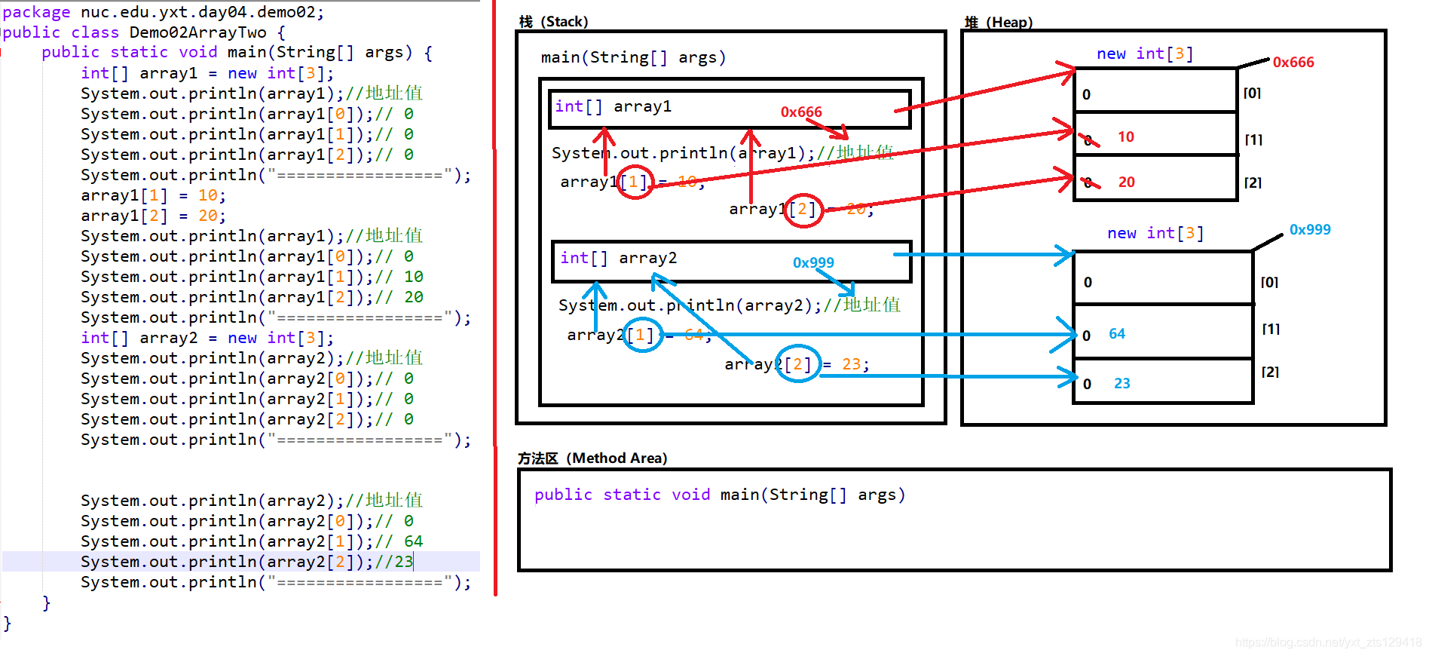
Task: Click lower 'new int[3]' label in Heap
Action: (1155, 233)
